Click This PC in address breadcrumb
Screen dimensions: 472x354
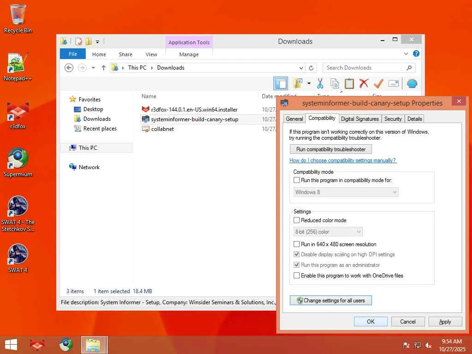[137, 68]
